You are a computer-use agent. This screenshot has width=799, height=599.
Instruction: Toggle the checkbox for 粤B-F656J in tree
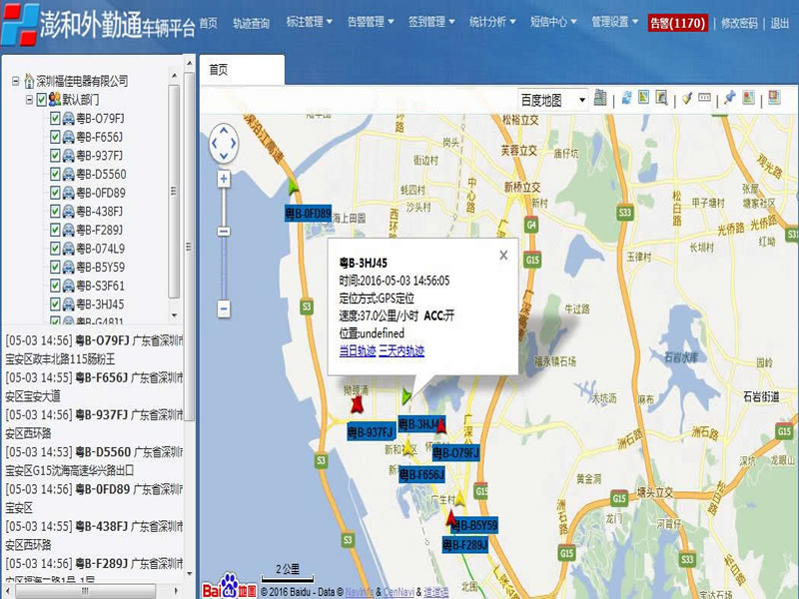point(55,137)
